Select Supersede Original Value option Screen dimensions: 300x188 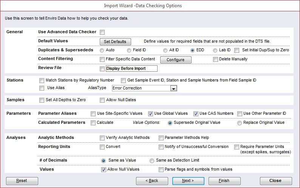(x=170, y=123)
